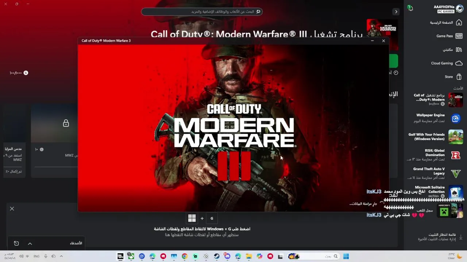Pop out the Friends panel
The height and width of the screenshot is (262, 467).
point(16,243)
